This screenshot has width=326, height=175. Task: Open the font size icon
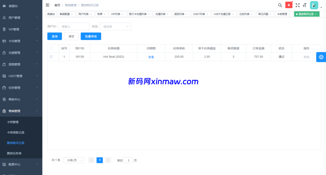coord(305,5)
